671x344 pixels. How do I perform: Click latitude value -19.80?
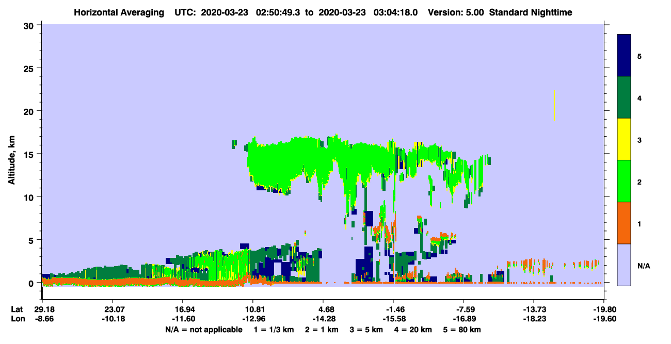click(604, 310)
